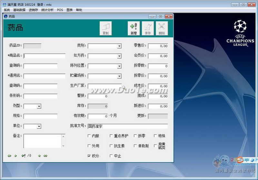Click the 警报 number field

[98, 96]
